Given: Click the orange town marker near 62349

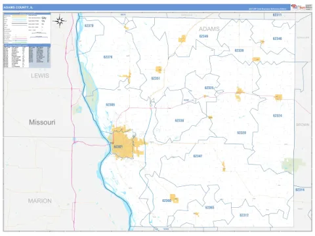Looking at the screenshot, I should [182, 39].
